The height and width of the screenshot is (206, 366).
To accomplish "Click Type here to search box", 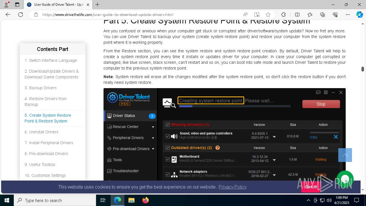I will 55,200.
